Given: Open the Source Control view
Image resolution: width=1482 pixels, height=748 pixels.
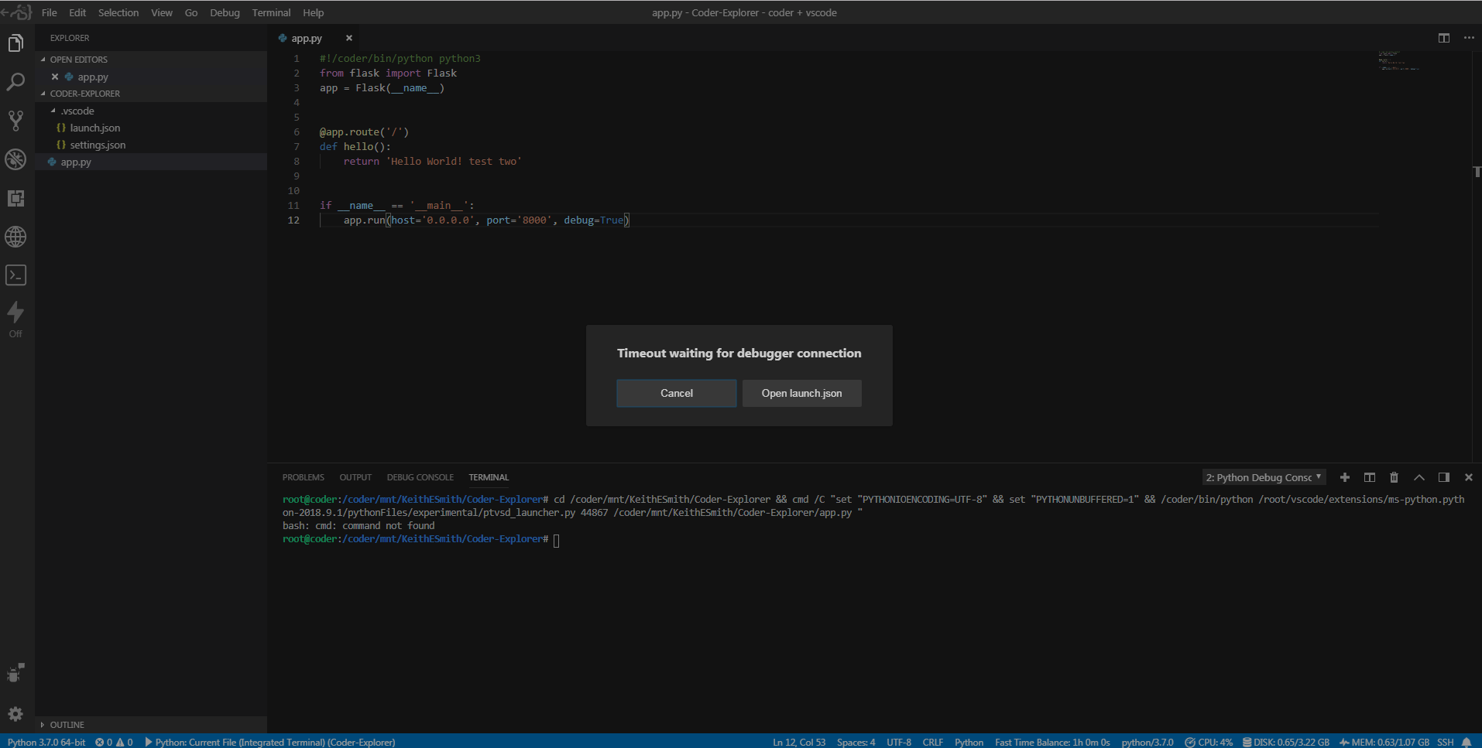Looking at the screenshot, I should [x=15, y=121].
